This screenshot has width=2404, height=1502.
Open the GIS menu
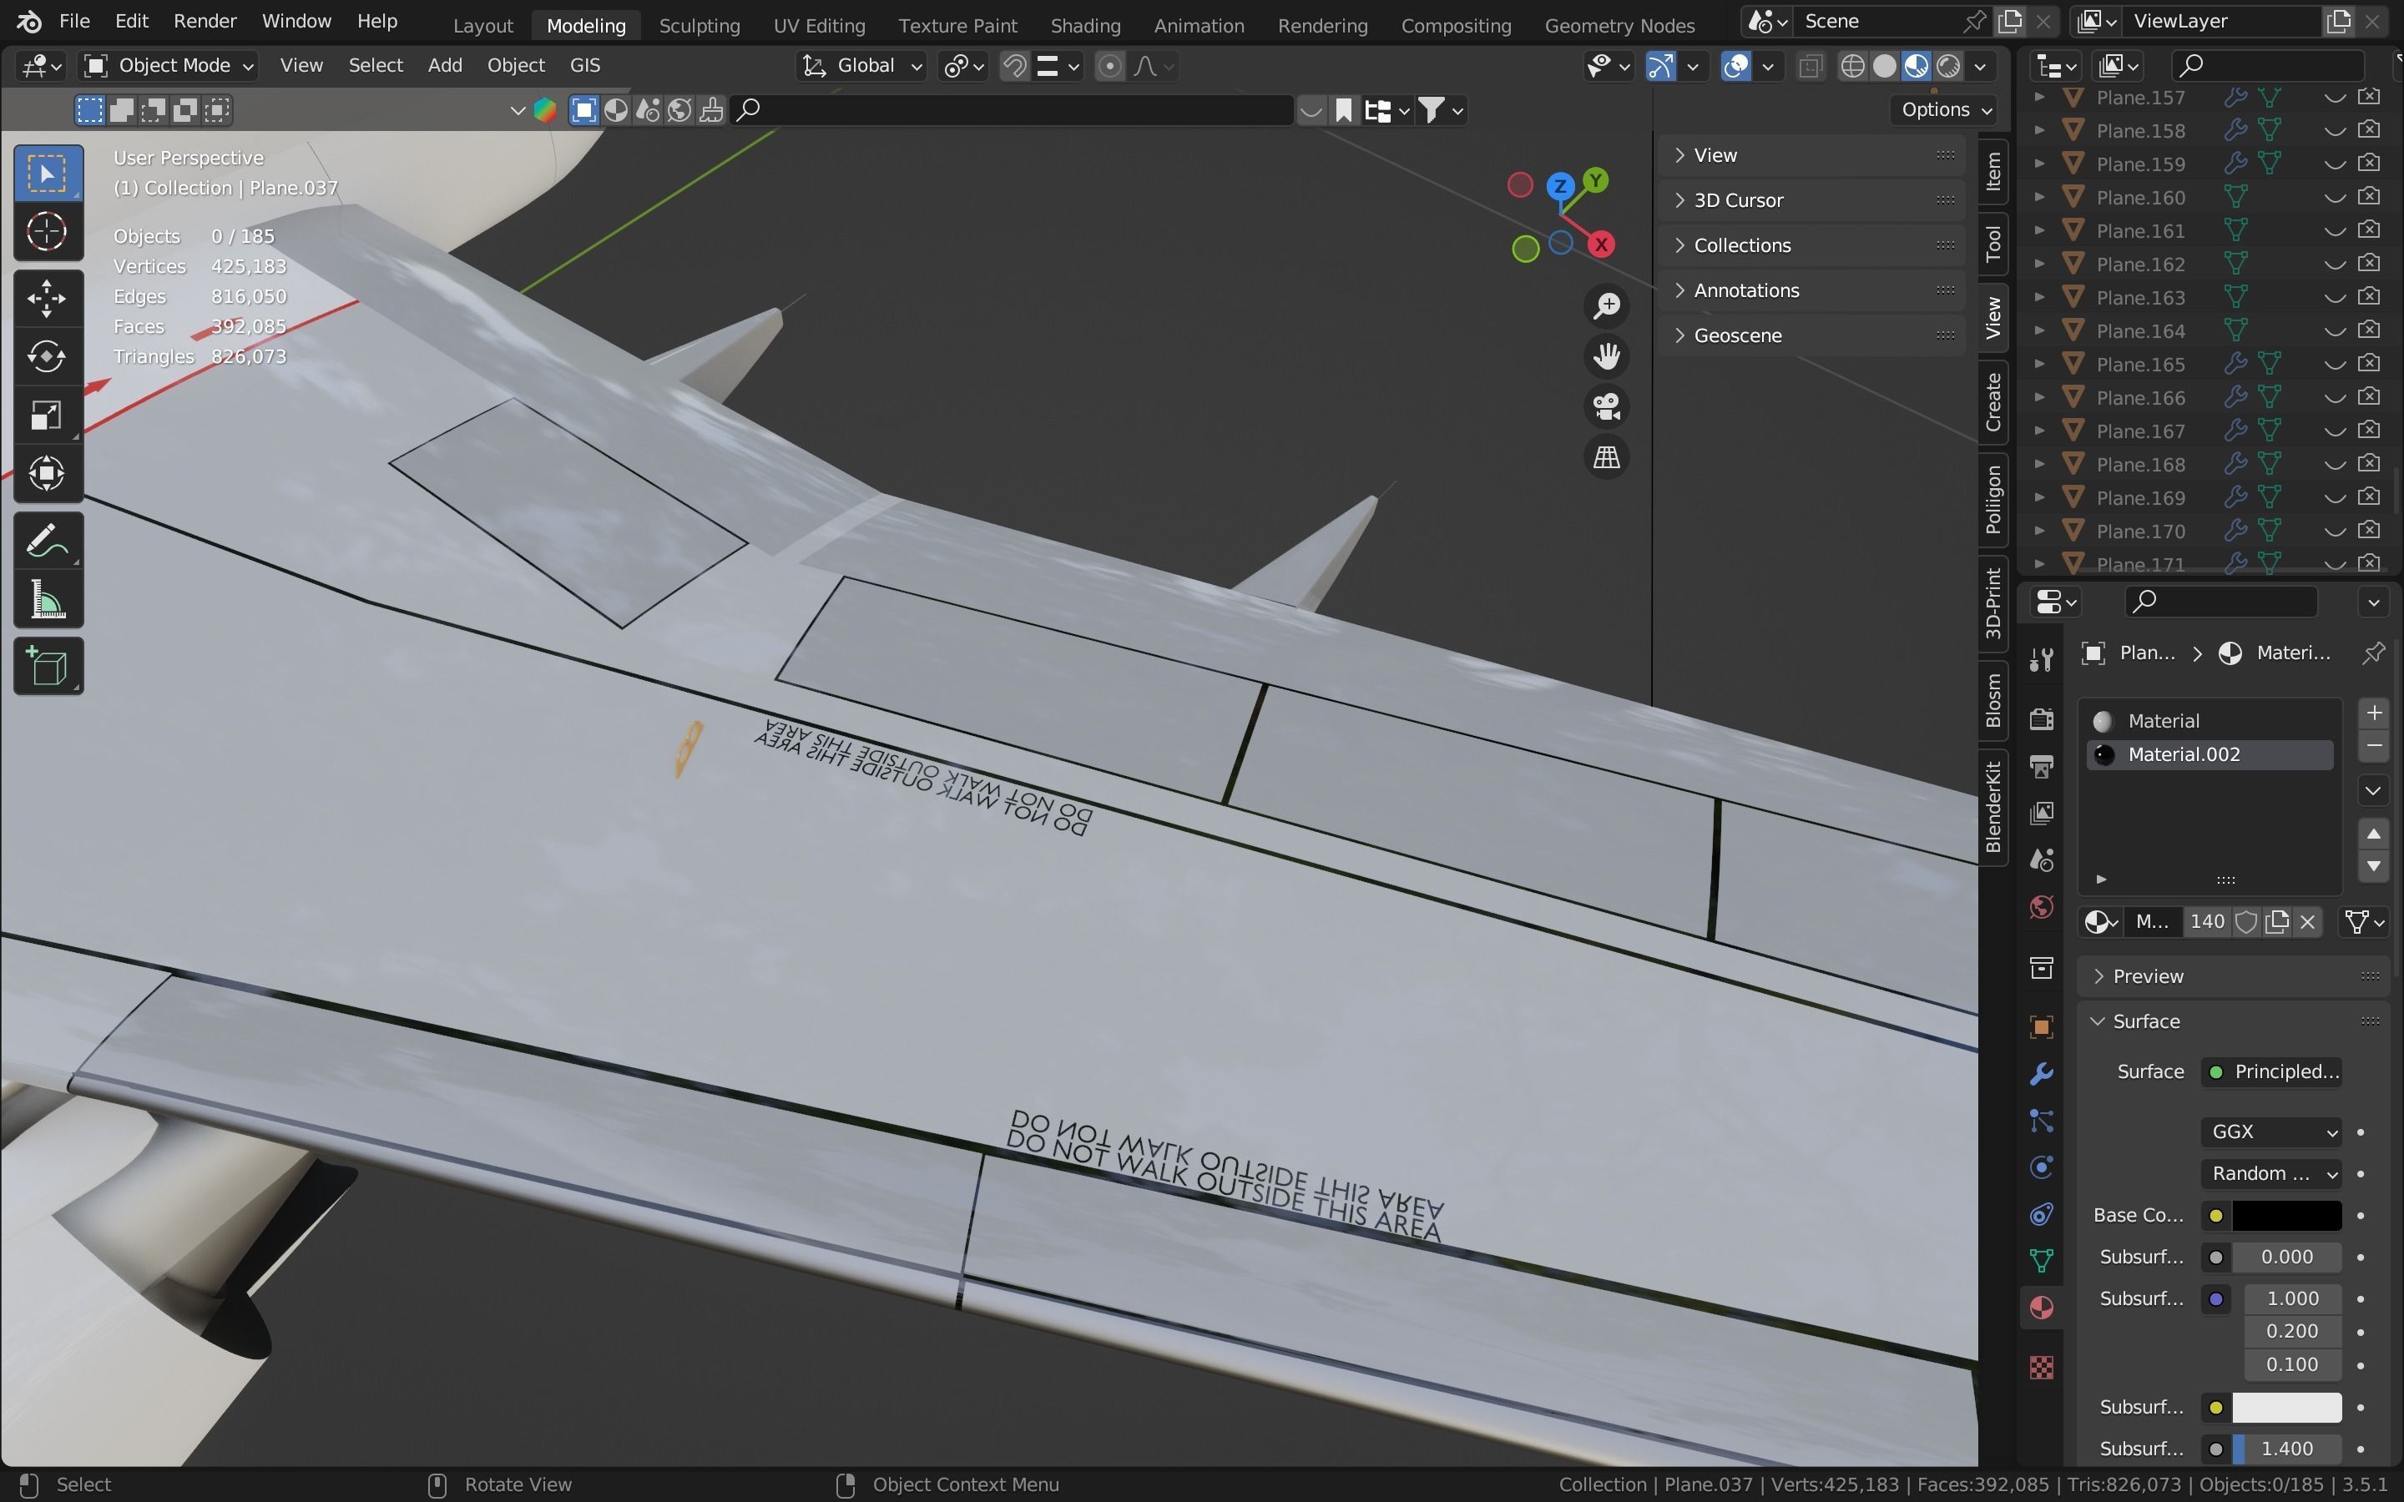(x=584, y=66)
